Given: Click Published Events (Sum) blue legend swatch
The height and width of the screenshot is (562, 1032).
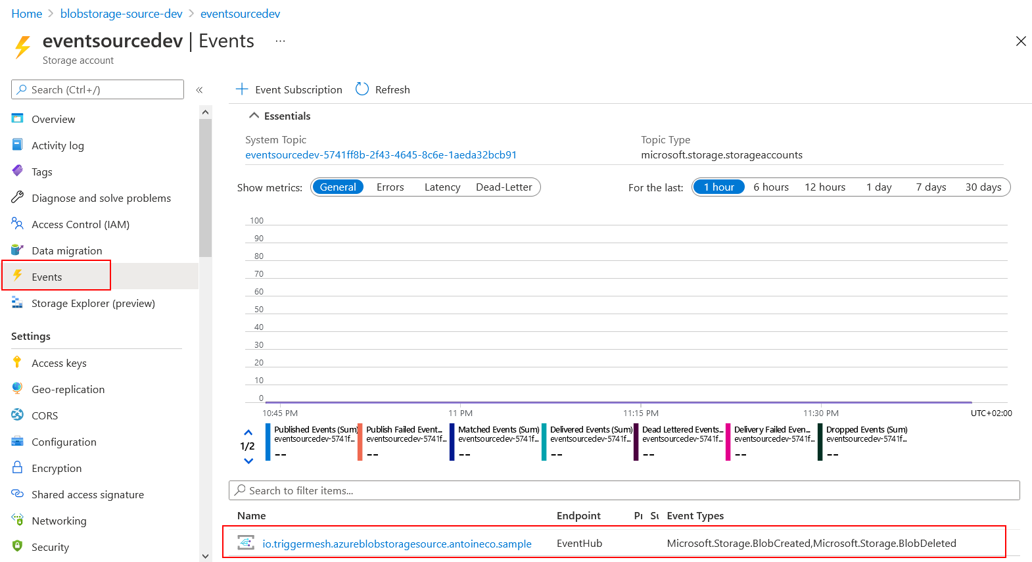Looking at the screenshot, I should pos(268,442).
